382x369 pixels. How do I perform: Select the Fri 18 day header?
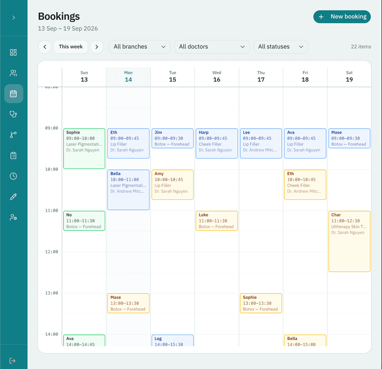click(x=305, y=76)
